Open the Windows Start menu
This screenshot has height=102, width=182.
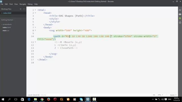pos(3,99)
